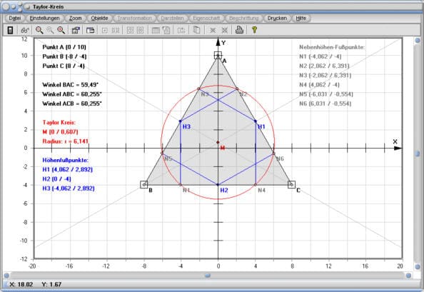
Task: Click the greyed default zoom magnifier
Action: (x=50, y=30)
